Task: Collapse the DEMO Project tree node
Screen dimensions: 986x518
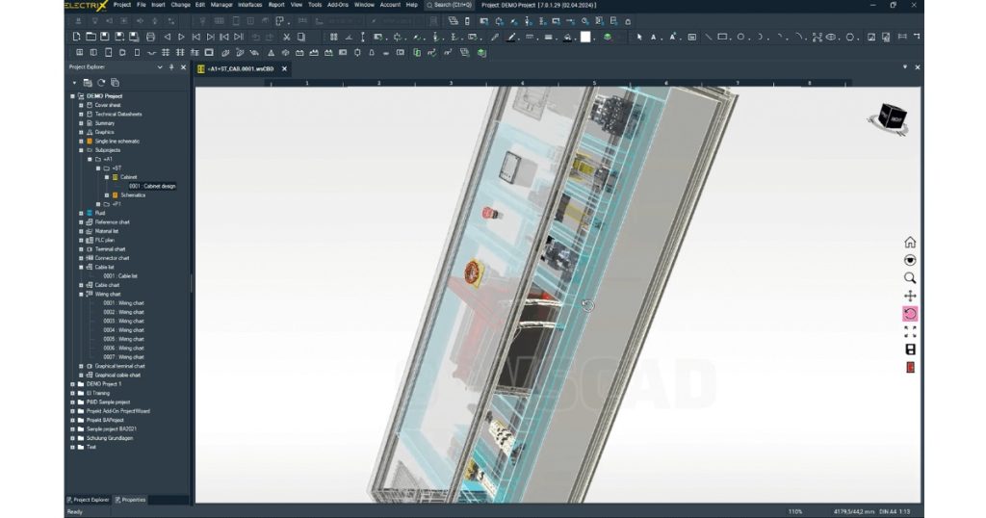Action: [x=72, y=96]
